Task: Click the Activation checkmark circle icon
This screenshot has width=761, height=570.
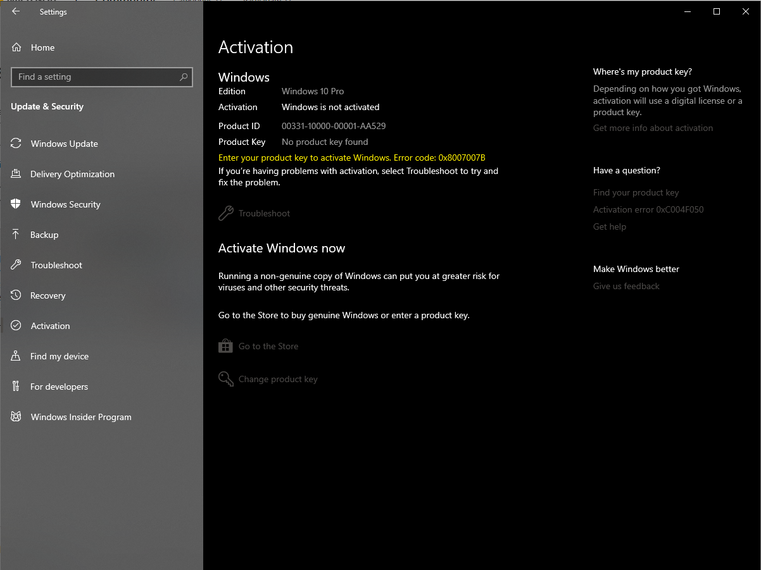Action: click(16, 326)
